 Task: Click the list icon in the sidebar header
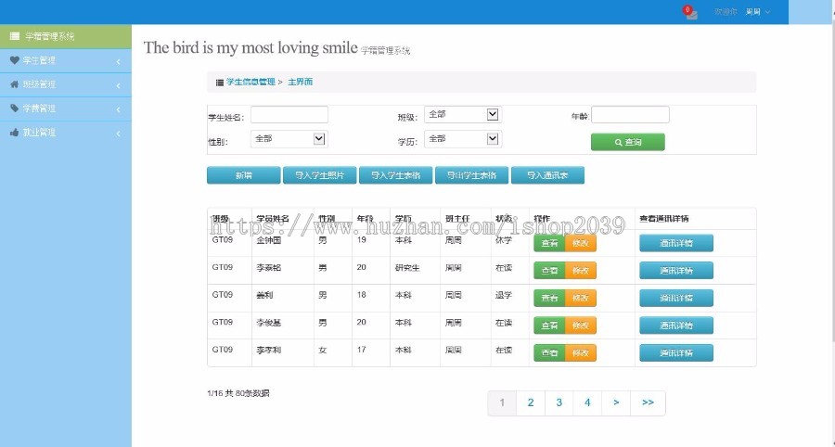coord(15,36)
